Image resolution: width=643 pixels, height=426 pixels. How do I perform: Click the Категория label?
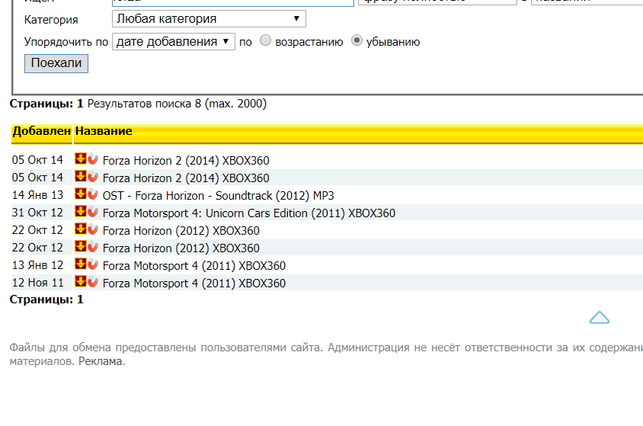coord(51,20)
